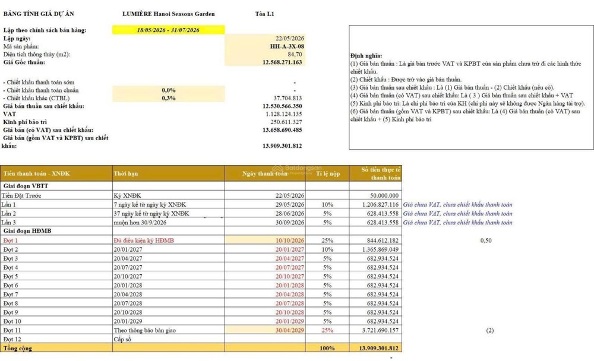
Task: Click the Lần 3 term muộn hơn 30/9/2026
Action: pyautogui.click(x=140, y=222)
